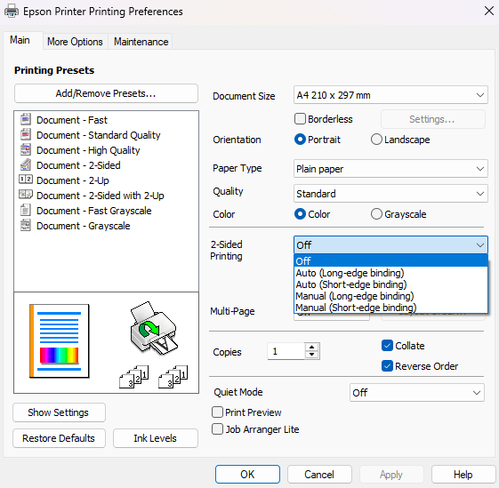
Task: Select "Document - Standard Quality" preset text
Action: click(x=99, y=135)
